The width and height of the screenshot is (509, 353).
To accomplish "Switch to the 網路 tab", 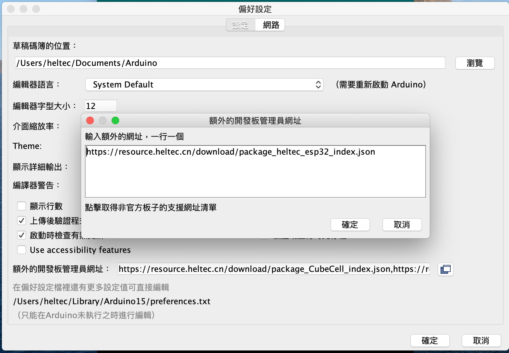I will (271, 25).
